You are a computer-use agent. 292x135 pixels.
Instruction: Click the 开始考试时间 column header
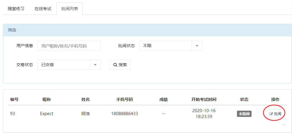[x=204, y=99]
